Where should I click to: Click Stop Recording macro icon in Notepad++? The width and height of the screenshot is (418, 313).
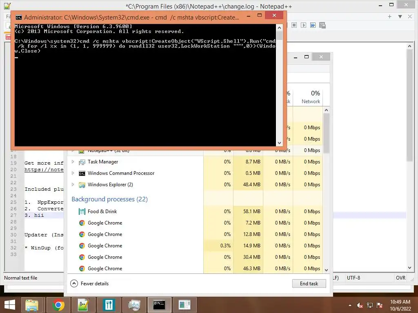tap(294, 25)
